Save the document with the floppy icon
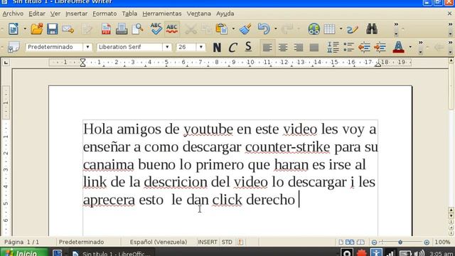455x256 pixels. click(52, 29)
